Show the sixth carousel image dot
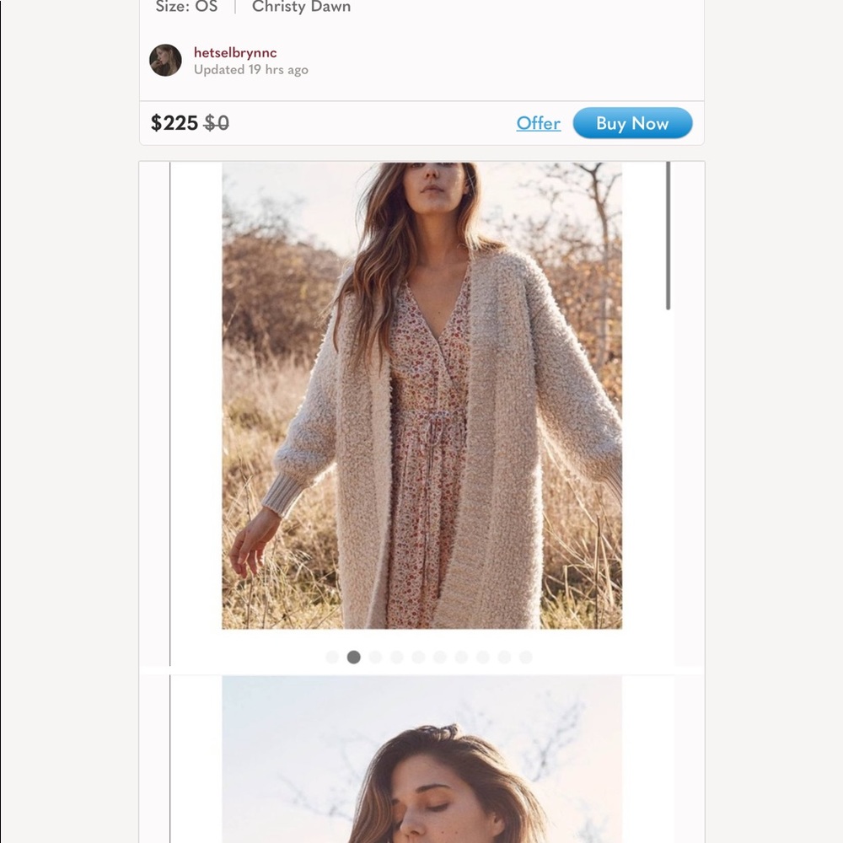 point(440,657)
